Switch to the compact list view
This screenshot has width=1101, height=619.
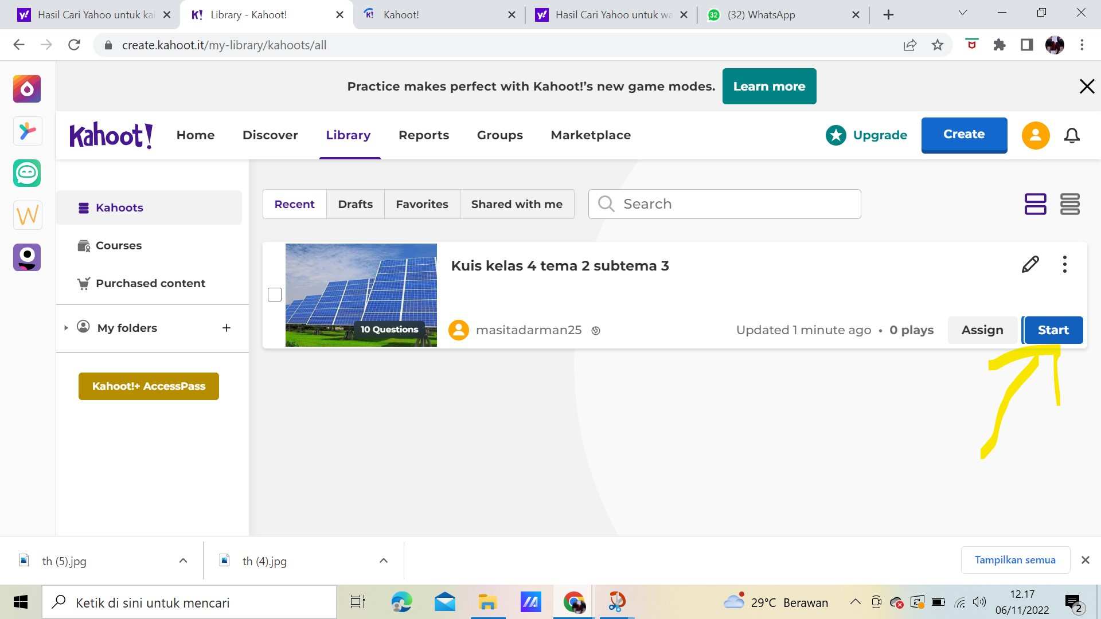pos(1070,204)
